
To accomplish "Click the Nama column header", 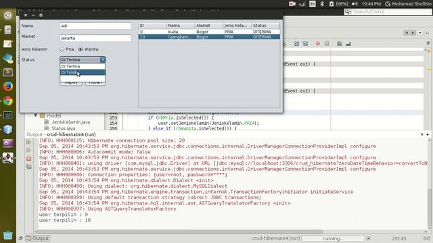I will point(181,26).
